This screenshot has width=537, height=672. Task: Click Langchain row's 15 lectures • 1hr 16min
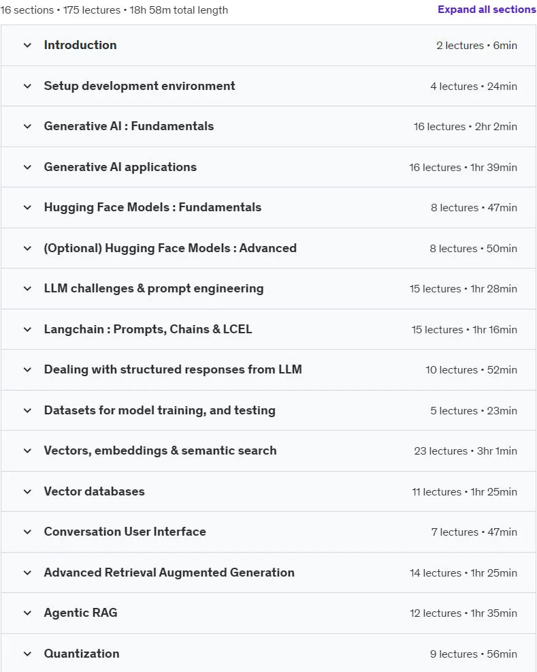click(464, 330)
